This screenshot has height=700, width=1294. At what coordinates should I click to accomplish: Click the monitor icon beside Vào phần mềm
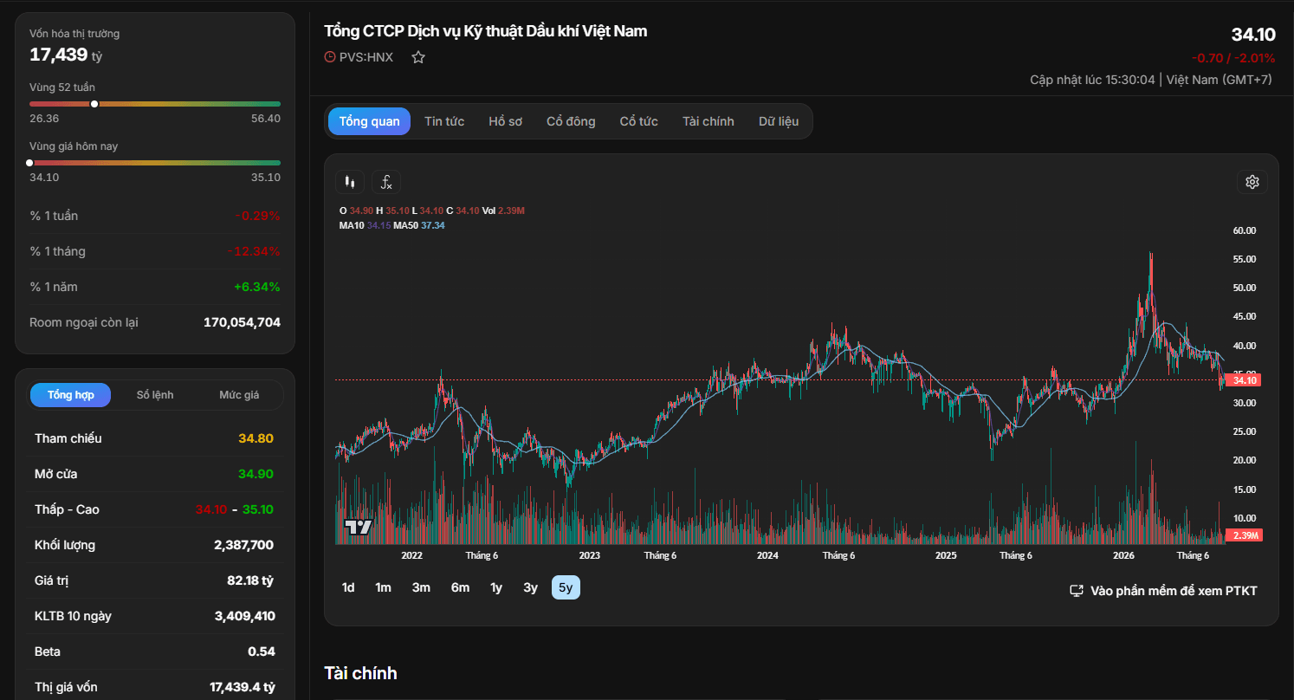point(1077,591)
